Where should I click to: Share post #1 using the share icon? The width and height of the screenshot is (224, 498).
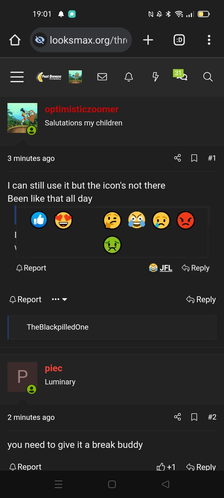[177, 158]
